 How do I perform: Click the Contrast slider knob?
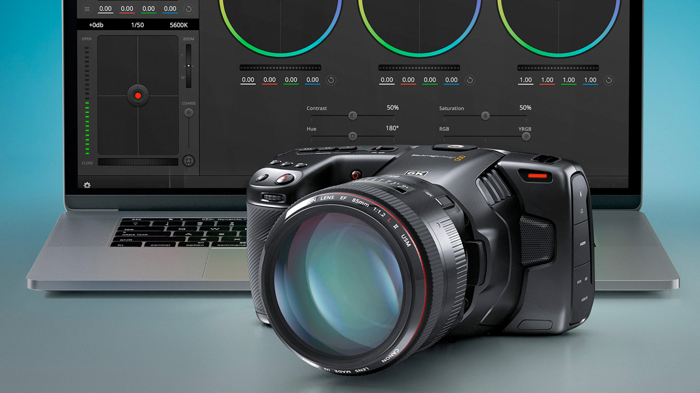coord(353,116)
